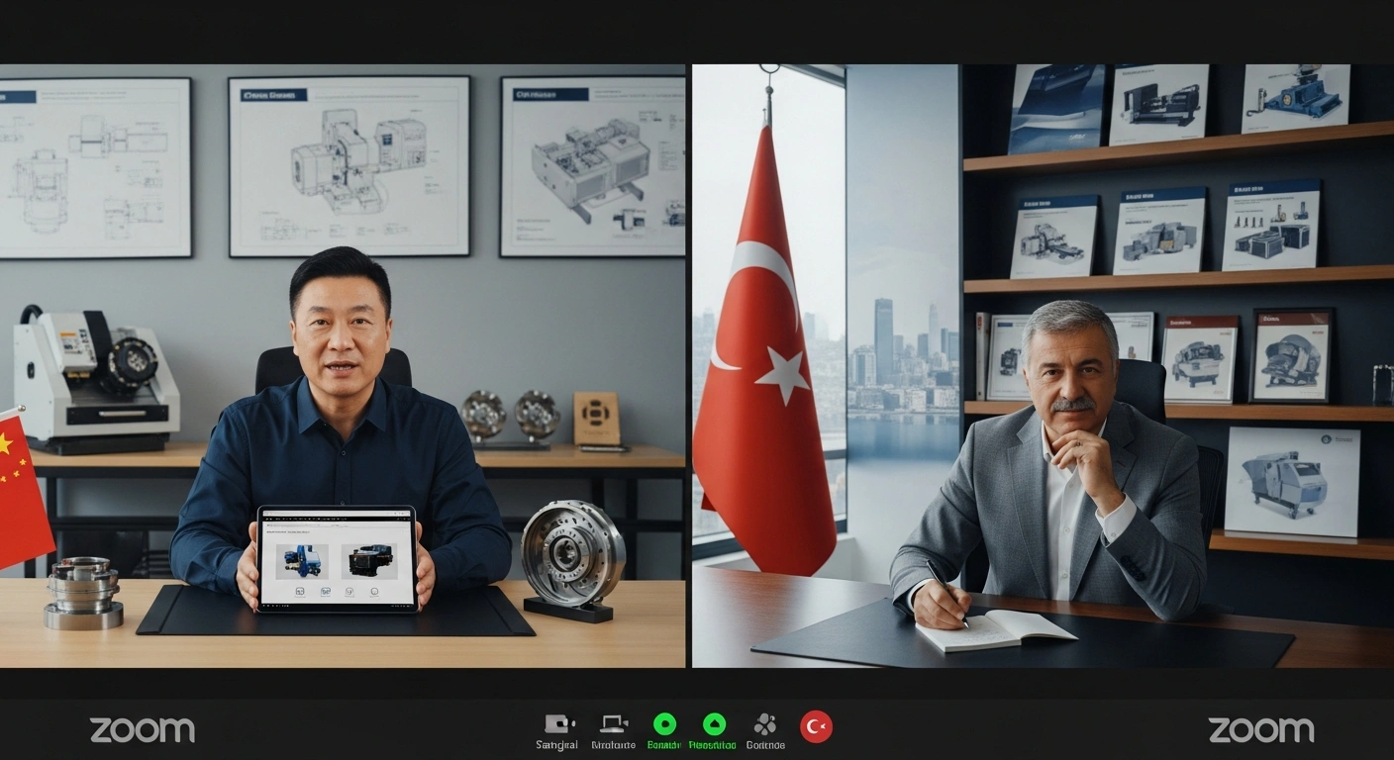Image resolution: width=1394 pixels, height=760 pixels.
Task: Click the green circle with a dot
Action: (x=664, y=724)
